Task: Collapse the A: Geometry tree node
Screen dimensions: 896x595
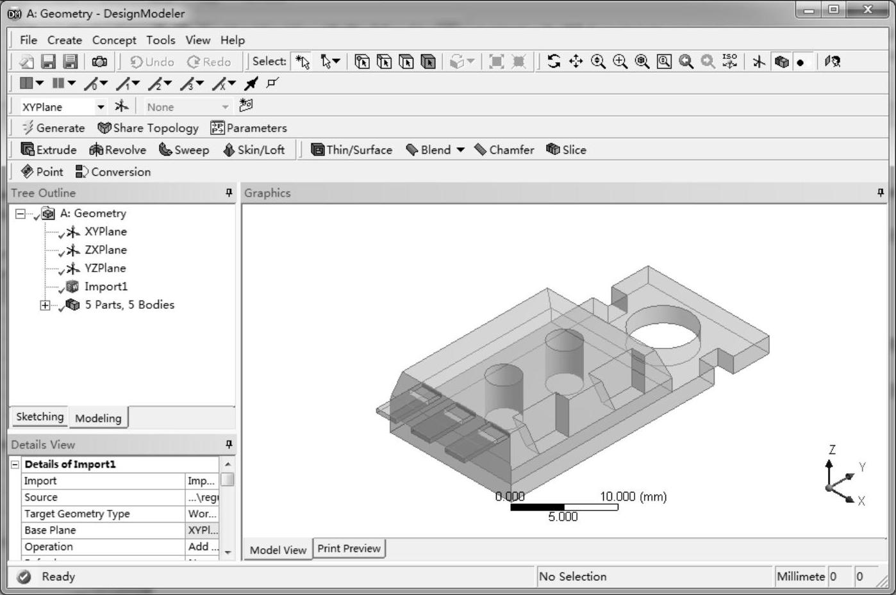Action: 21,214
